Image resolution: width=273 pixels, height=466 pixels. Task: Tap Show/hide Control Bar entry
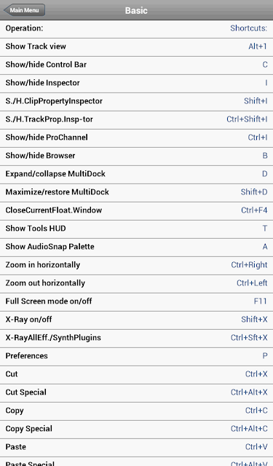point(136,65)
